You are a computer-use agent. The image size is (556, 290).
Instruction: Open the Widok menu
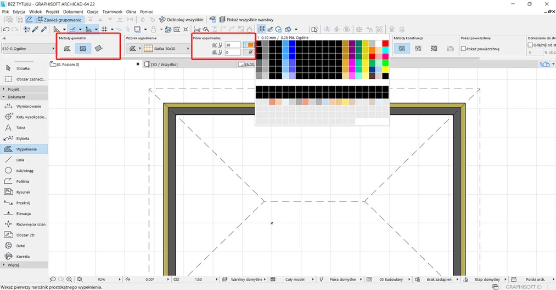coord(36,11)
